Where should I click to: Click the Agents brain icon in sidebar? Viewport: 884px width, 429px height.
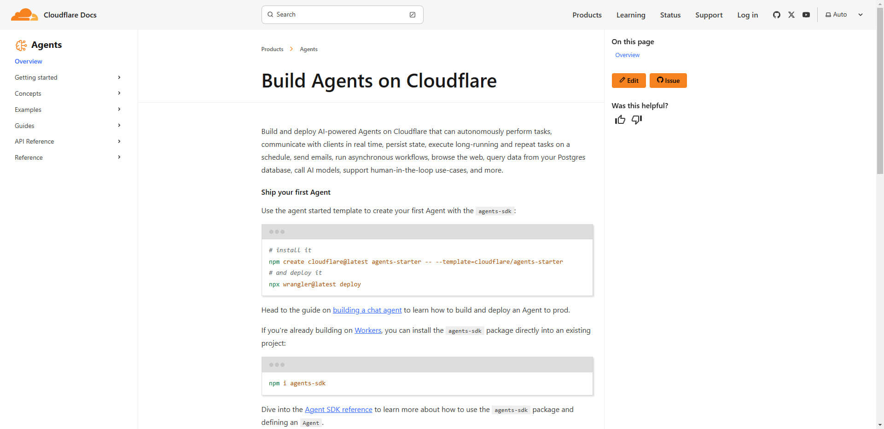(x=21, y=45)
